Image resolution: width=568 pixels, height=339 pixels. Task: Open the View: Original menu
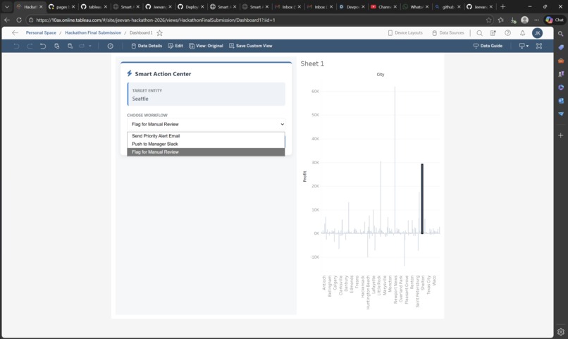(x=206, y=46)
